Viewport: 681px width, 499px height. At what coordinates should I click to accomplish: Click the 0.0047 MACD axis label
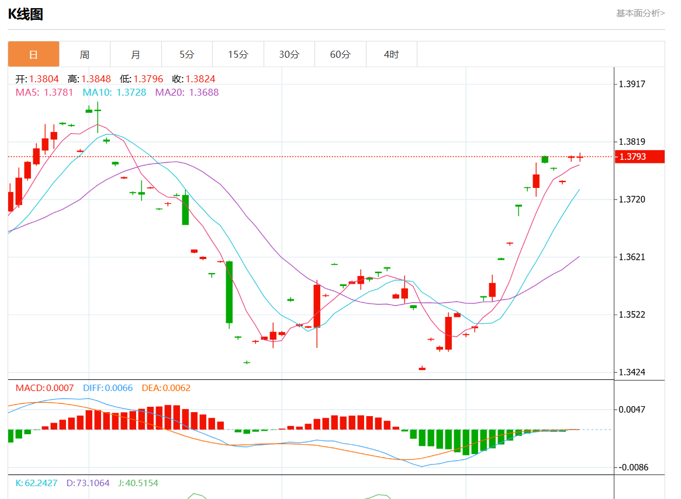[x=632, y=410]
